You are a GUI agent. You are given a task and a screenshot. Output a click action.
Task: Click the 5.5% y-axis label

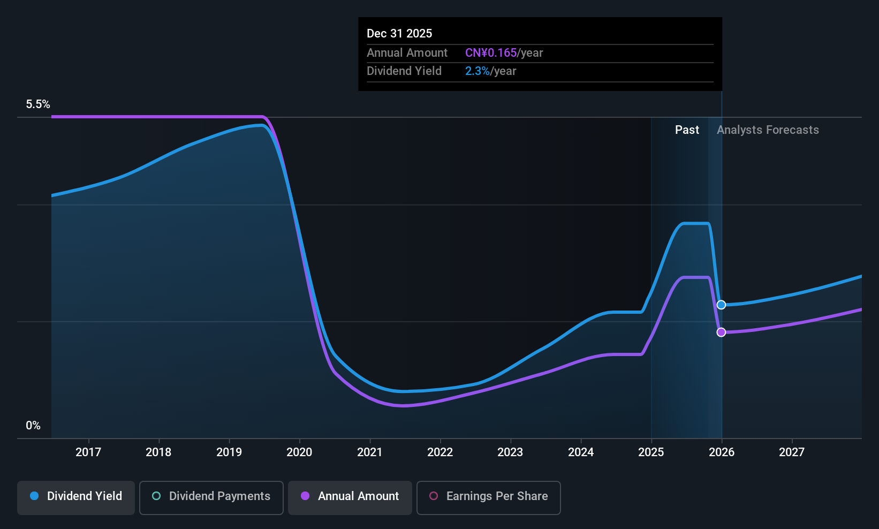(x=38, y=104)
